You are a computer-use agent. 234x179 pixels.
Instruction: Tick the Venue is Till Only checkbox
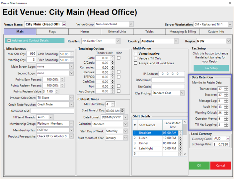point(135,58)
